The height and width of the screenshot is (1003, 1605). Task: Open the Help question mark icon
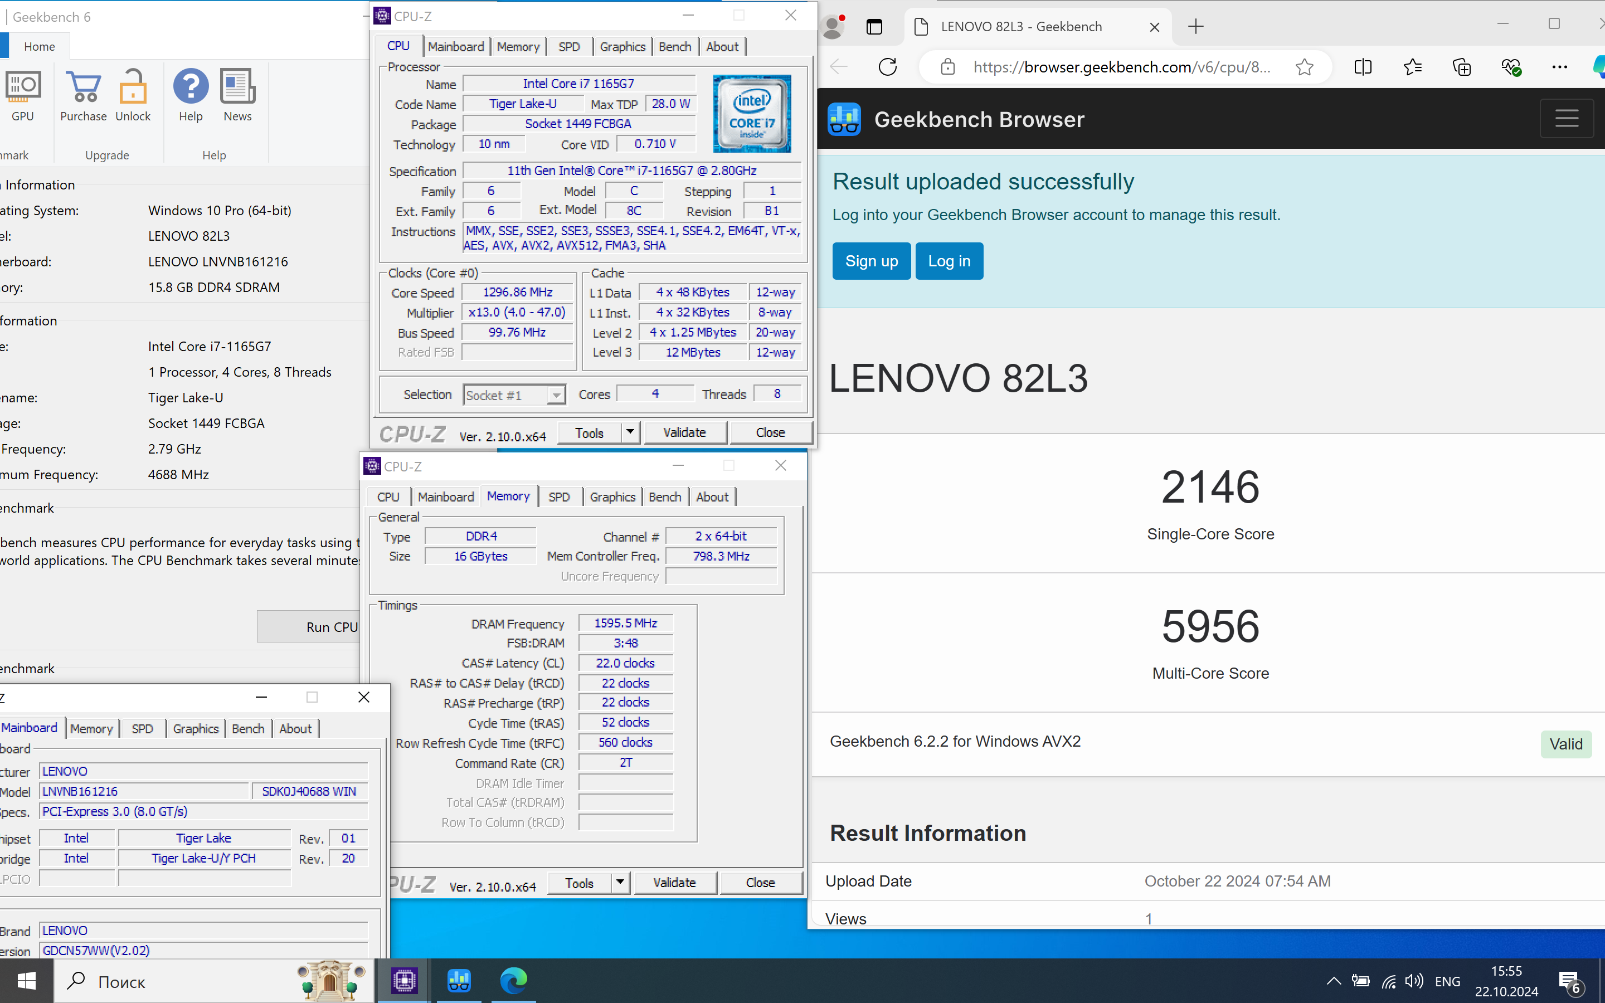pyautogui.click(x=191, y=86)
